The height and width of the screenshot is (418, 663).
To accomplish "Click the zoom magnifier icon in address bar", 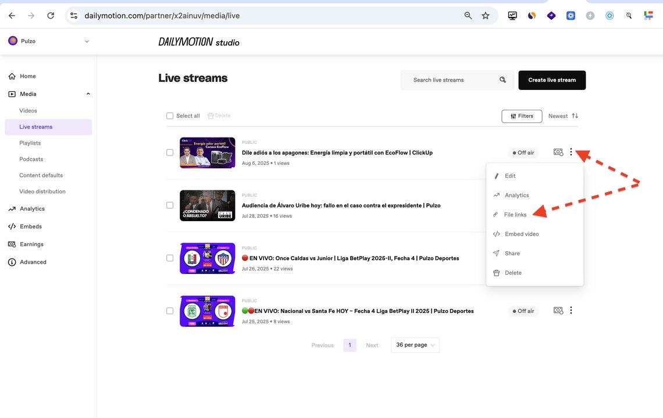I will pos(468,16).
